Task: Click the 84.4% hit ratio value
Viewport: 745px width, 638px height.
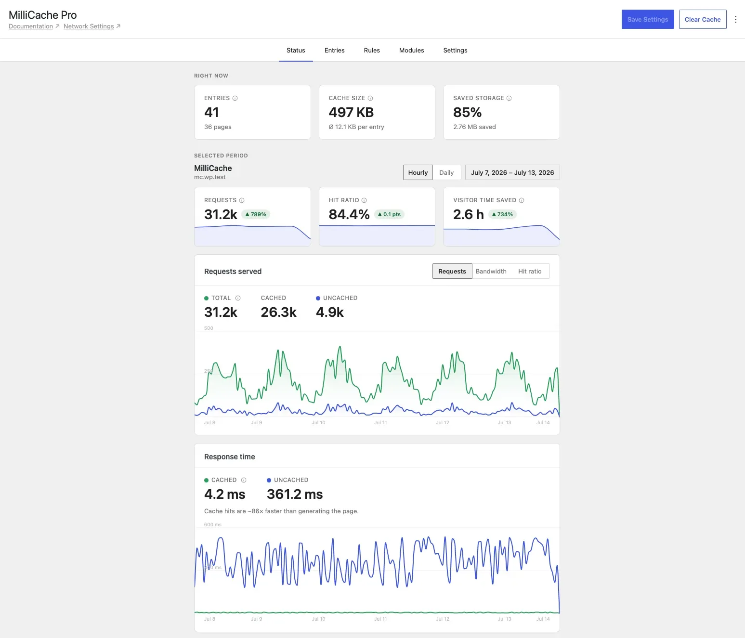Action: (349, 214)
